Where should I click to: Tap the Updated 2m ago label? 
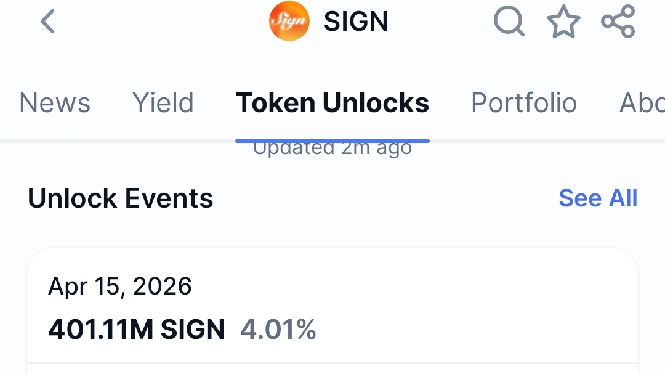(332, 150)
